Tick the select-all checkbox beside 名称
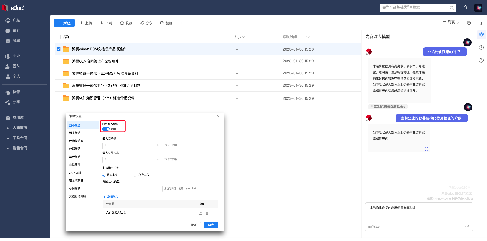This screenshot has height=241, width=487. click(59, 37)
